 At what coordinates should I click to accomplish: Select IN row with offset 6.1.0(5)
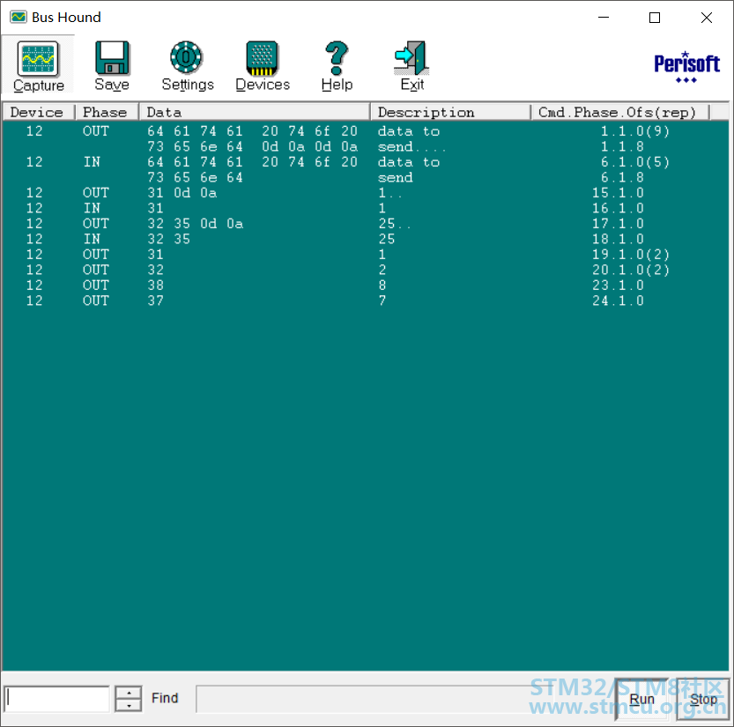[366, 162]
